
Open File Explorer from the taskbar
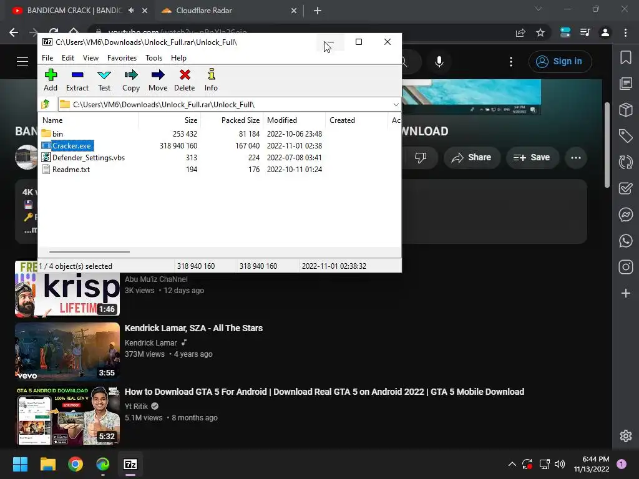point(47,464)
